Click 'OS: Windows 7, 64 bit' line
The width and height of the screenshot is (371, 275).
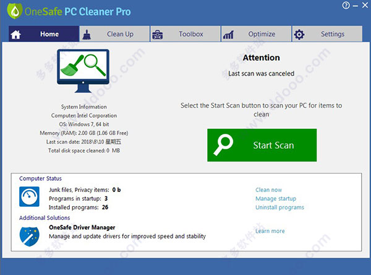tap(83, 124)
